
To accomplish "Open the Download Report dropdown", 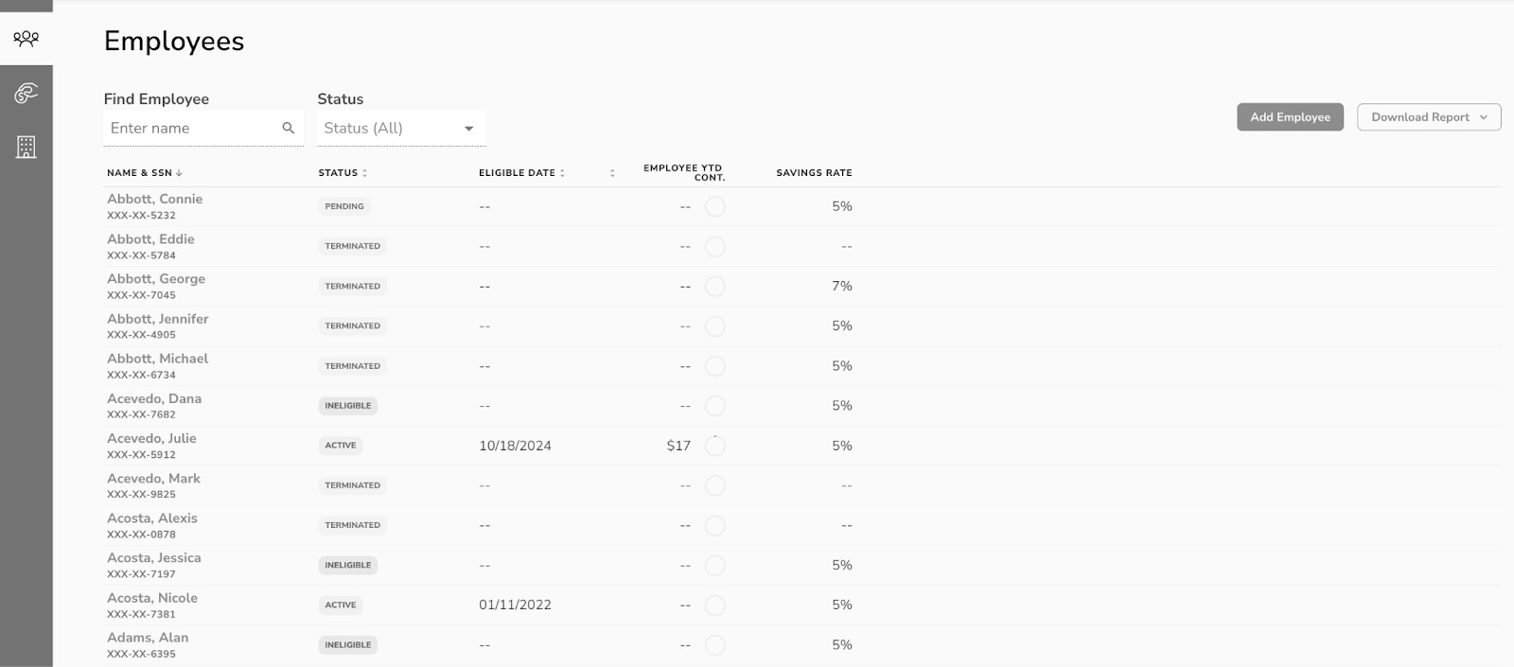I will 1429,117.
